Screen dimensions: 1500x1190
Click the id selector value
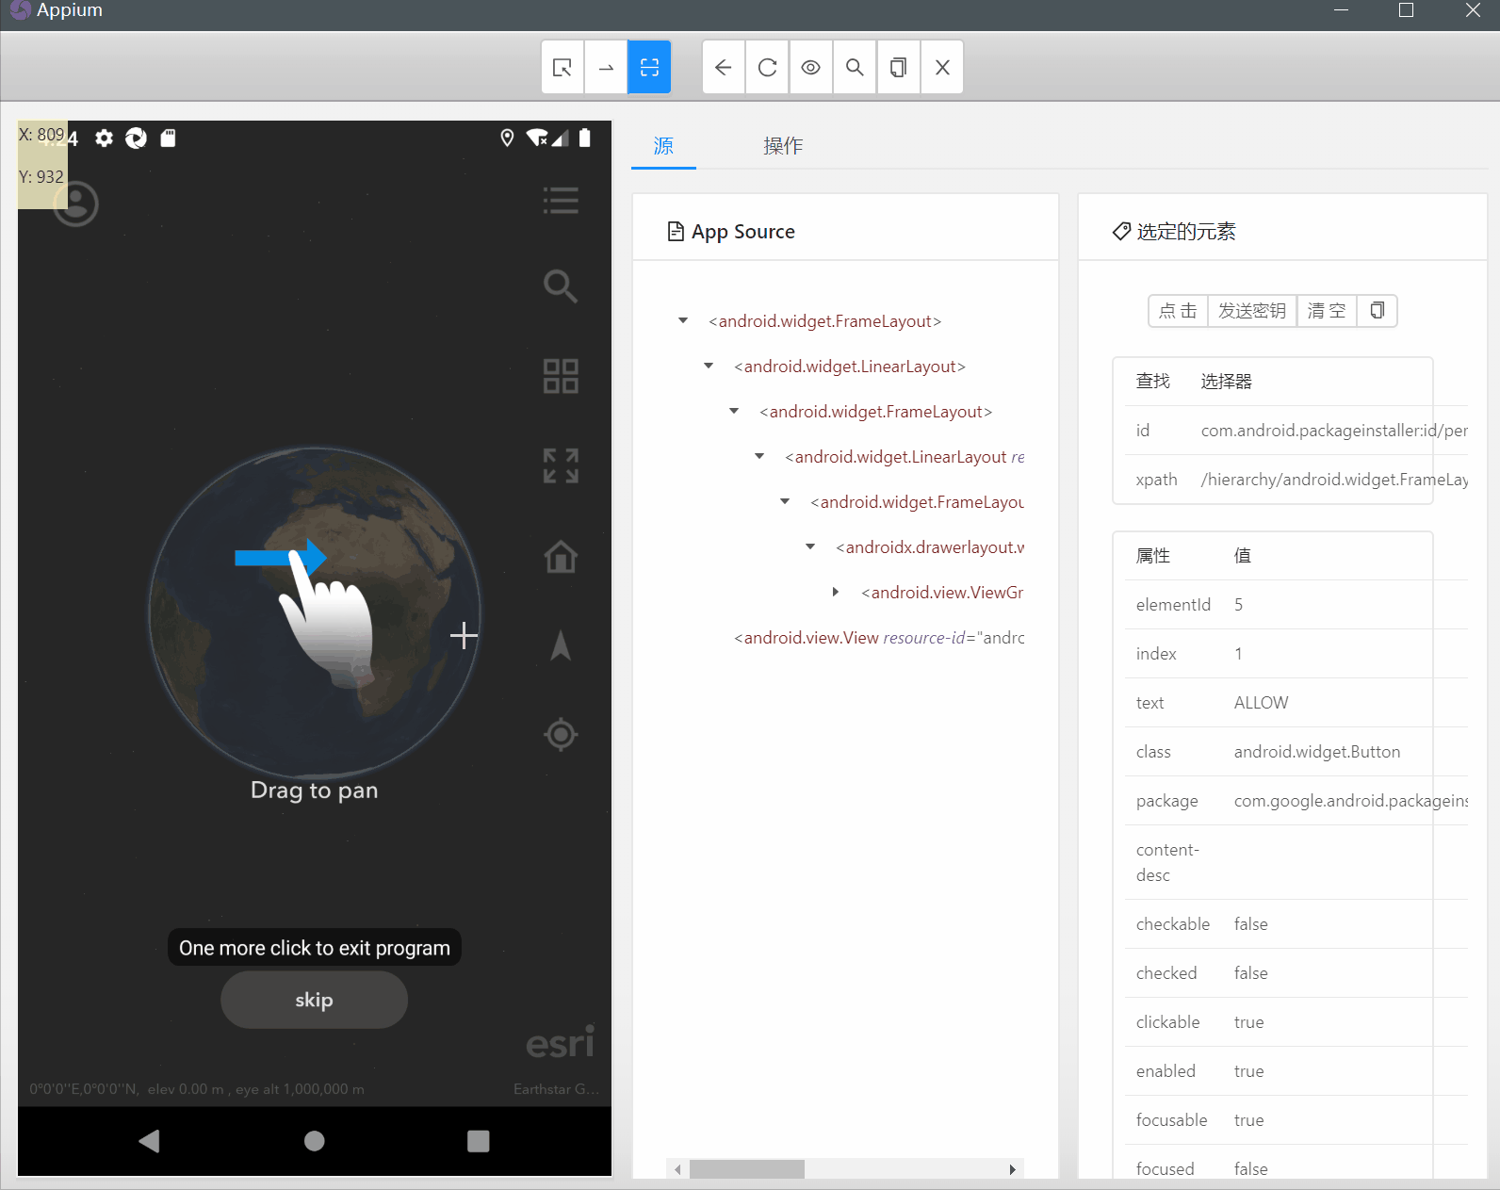point(1334,431)
